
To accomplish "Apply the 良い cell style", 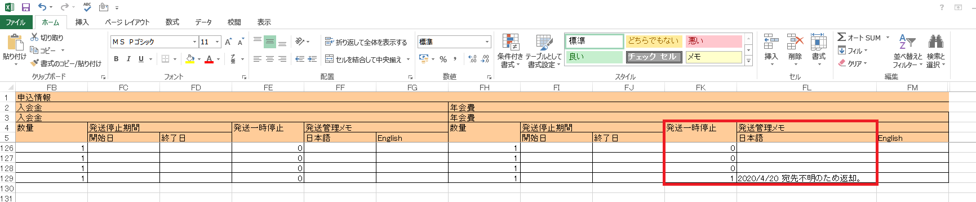I will (x=594, y=57).
